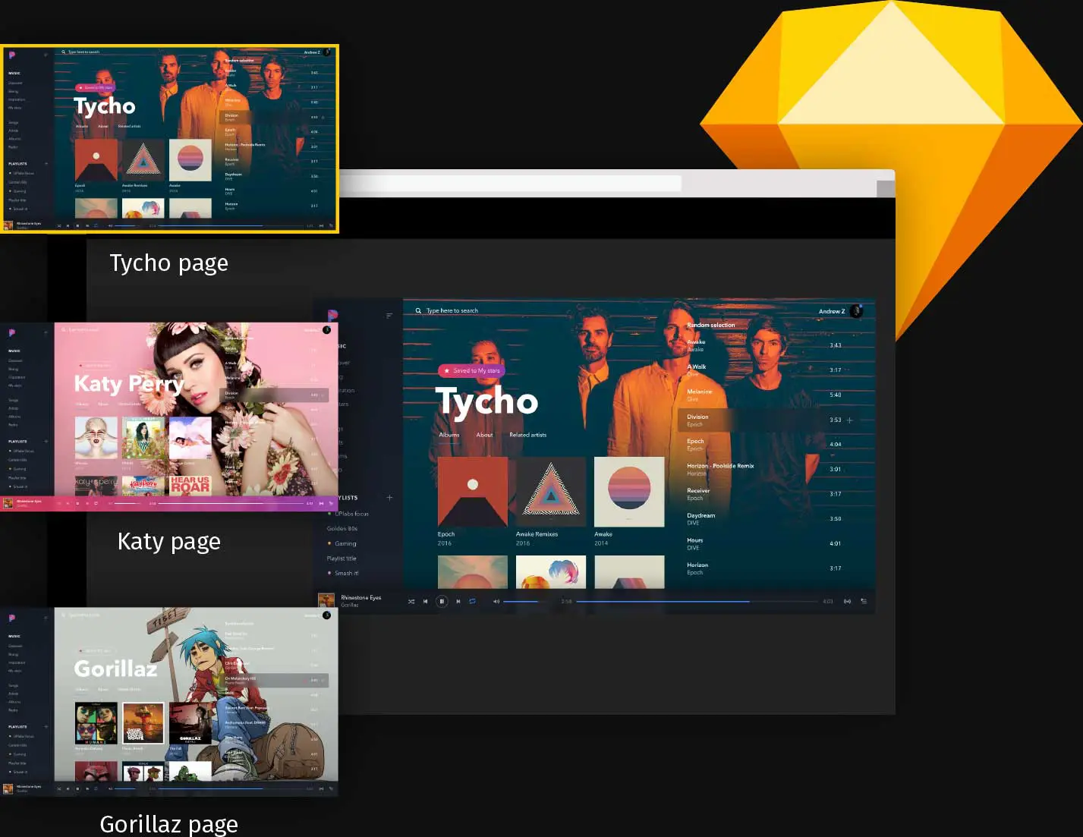Click the Random selection heading in the large preview
This screenshot has height=837, width=1083.
(711, 325)
